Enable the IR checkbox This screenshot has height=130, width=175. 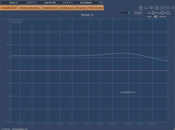[168, 13]
